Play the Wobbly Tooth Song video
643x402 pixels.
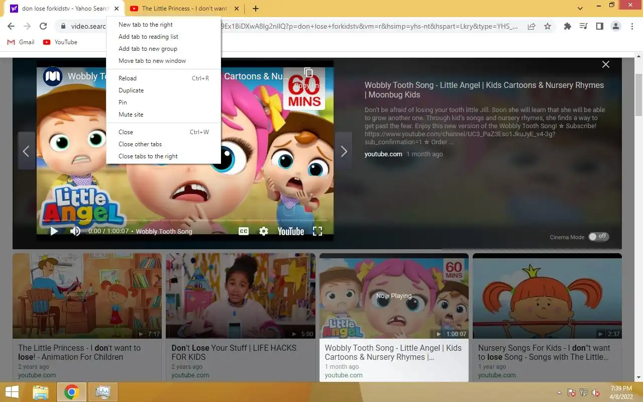[54, 231]
